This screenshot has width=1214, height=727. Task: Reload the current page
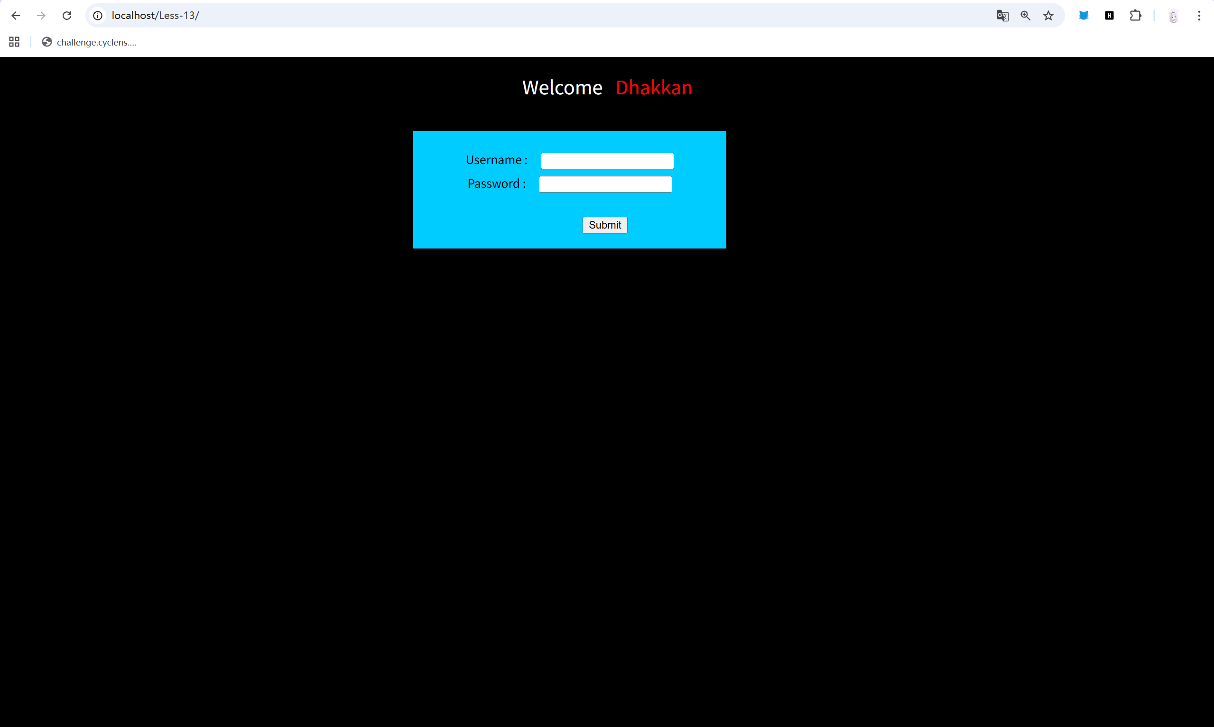point(67,16)
